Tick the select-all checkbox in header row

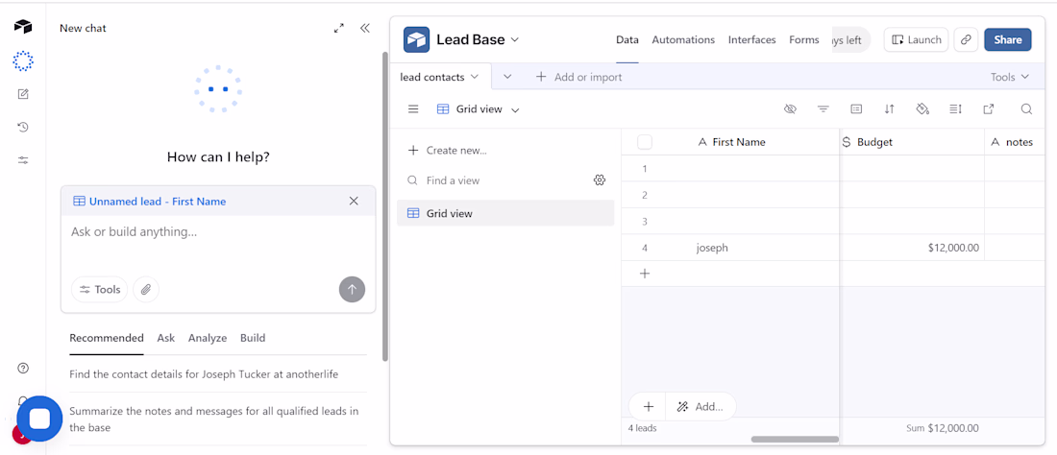click(x=645, y=142)
